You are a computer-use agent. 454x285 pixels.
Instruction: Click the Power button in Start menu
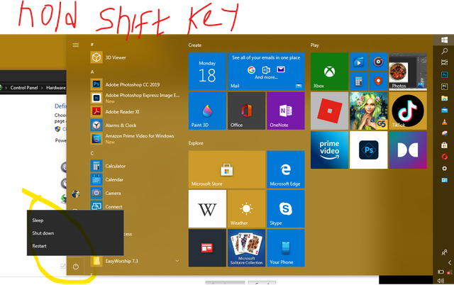click(76, 267)
